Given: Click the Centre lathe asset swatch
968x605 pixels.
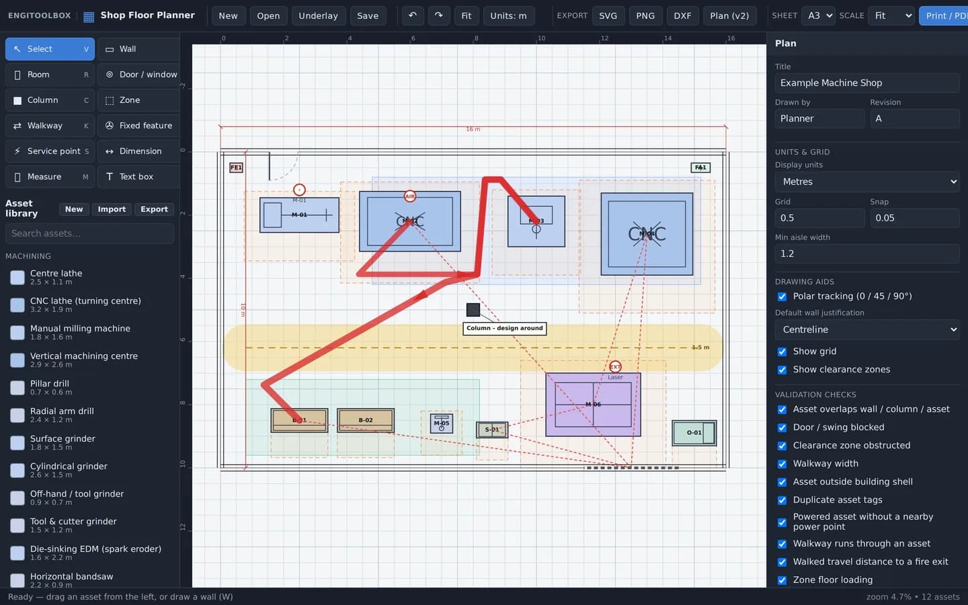Looking at the screenshot, I should tap(17, 278).
